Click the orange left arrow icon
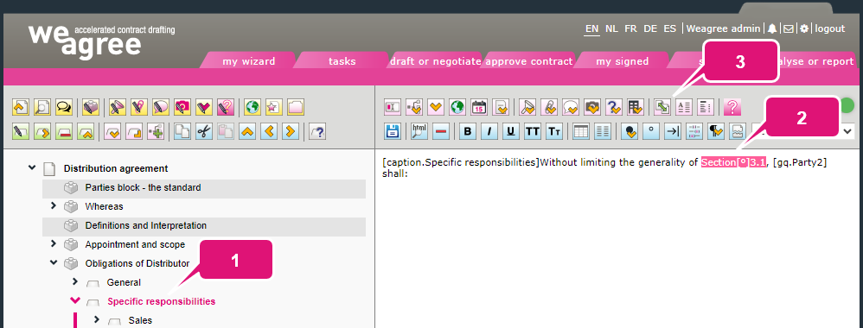The image size is (863, 328). (269, 131)
